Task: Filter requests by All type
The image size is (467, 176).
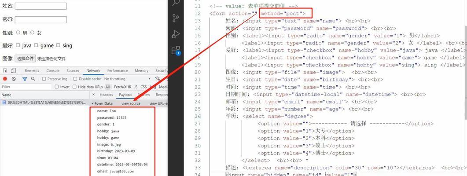Action: tap(107, 87)
